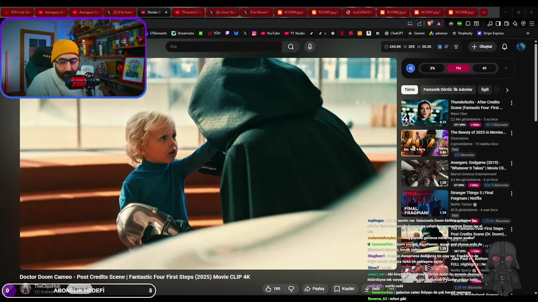Switch to TÖH Link browser tab
This screenshot has height=302, width=538.
tap(18, 12)
